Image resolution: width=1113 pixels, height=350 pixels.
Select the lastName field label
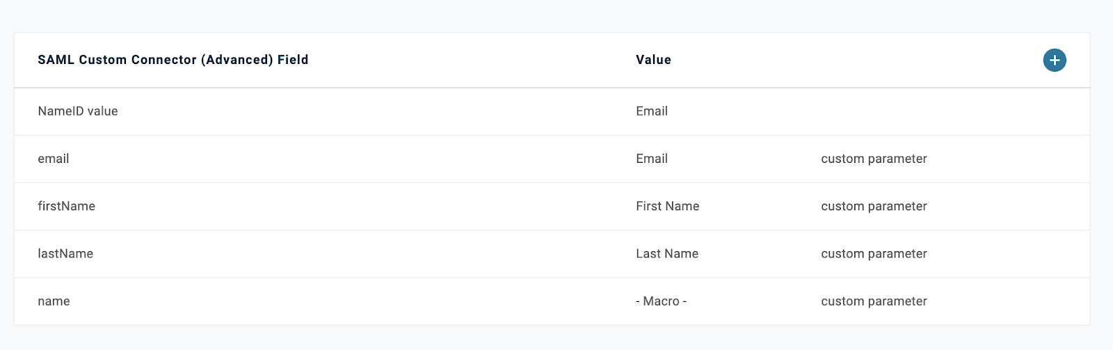tap(65, 254)
